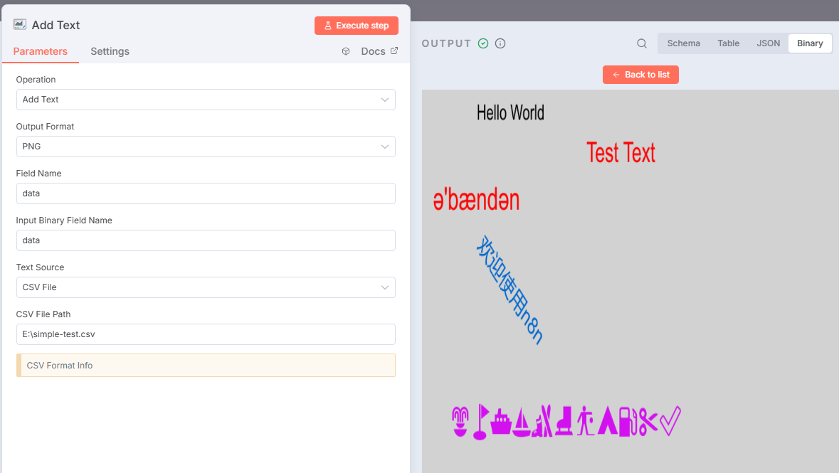Open the Operation dropdown

coord(206,100)
